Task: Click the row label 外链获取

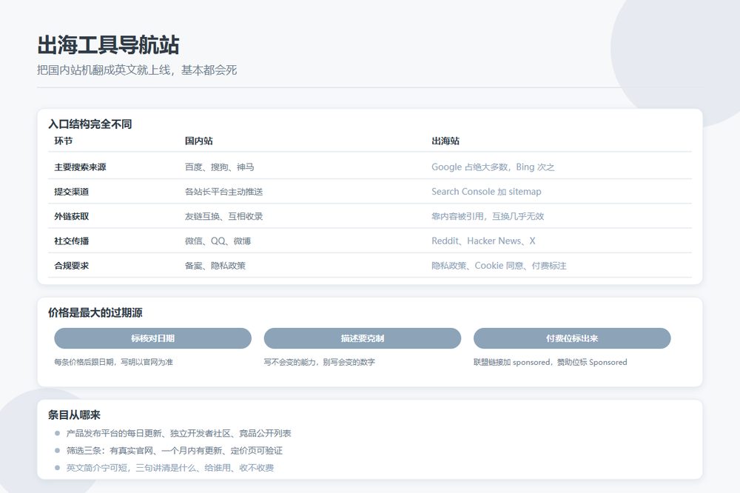Action: tap(71, 216)
